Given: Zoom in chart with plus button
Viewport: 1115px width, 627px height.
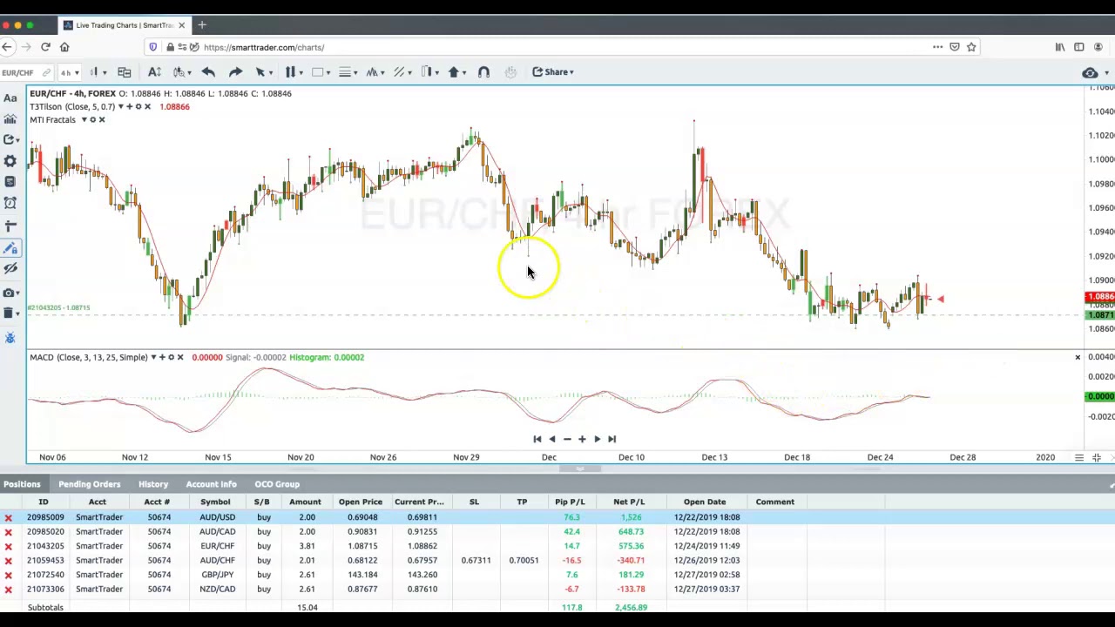Looking at the screenshot, I should click(582, 439).
